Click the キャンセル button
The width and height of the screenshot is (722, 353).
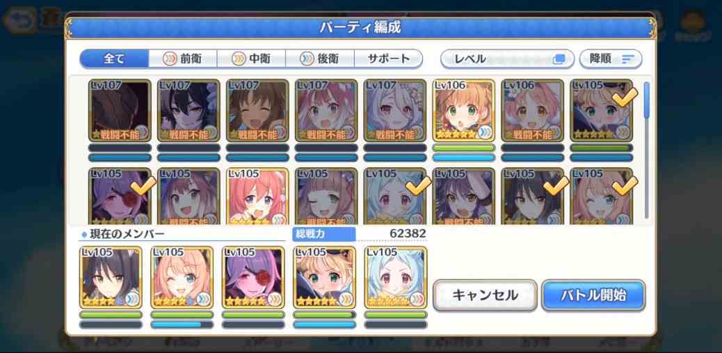coord(485,295)
